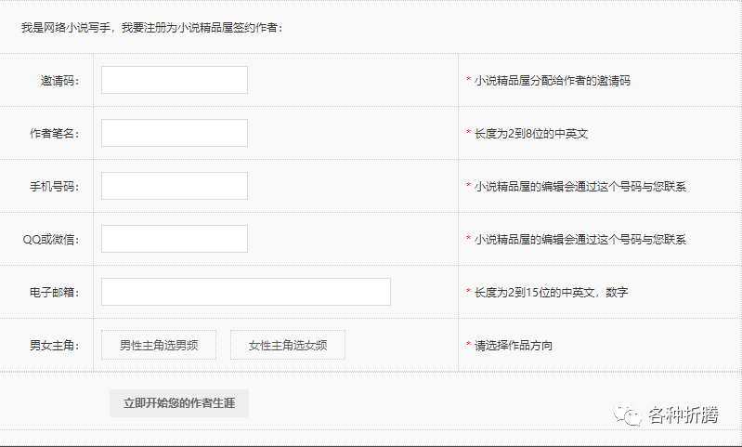Focus the 作者笔名 text box
The image size is (742, 447).
[175, 133]
